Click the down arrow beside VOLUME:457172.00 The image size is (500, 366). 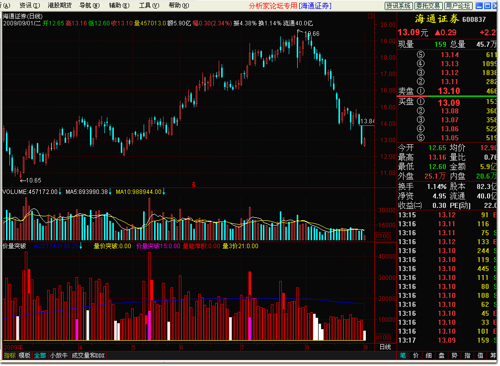pos(60,192)
